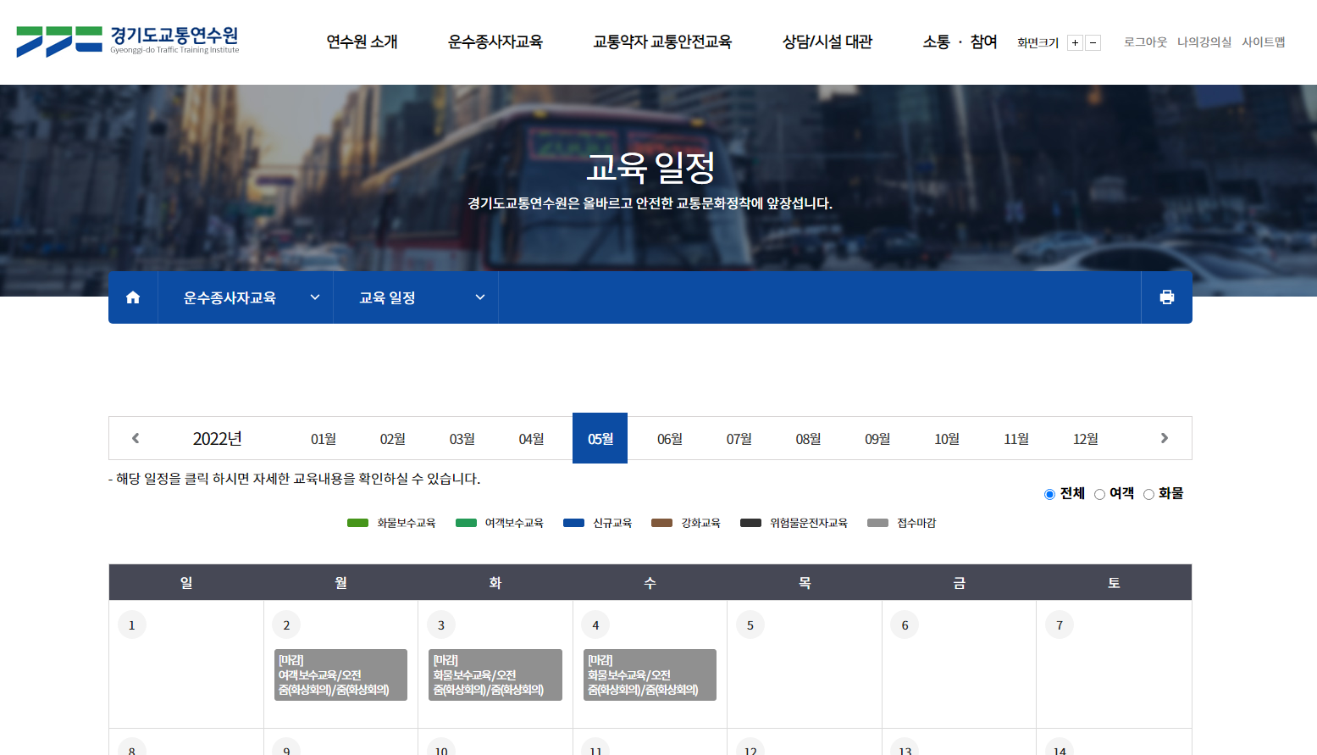This screenshot has width=1317, height=755.
Task: Click the left arrow to go to 2021년
Action: 136,437
